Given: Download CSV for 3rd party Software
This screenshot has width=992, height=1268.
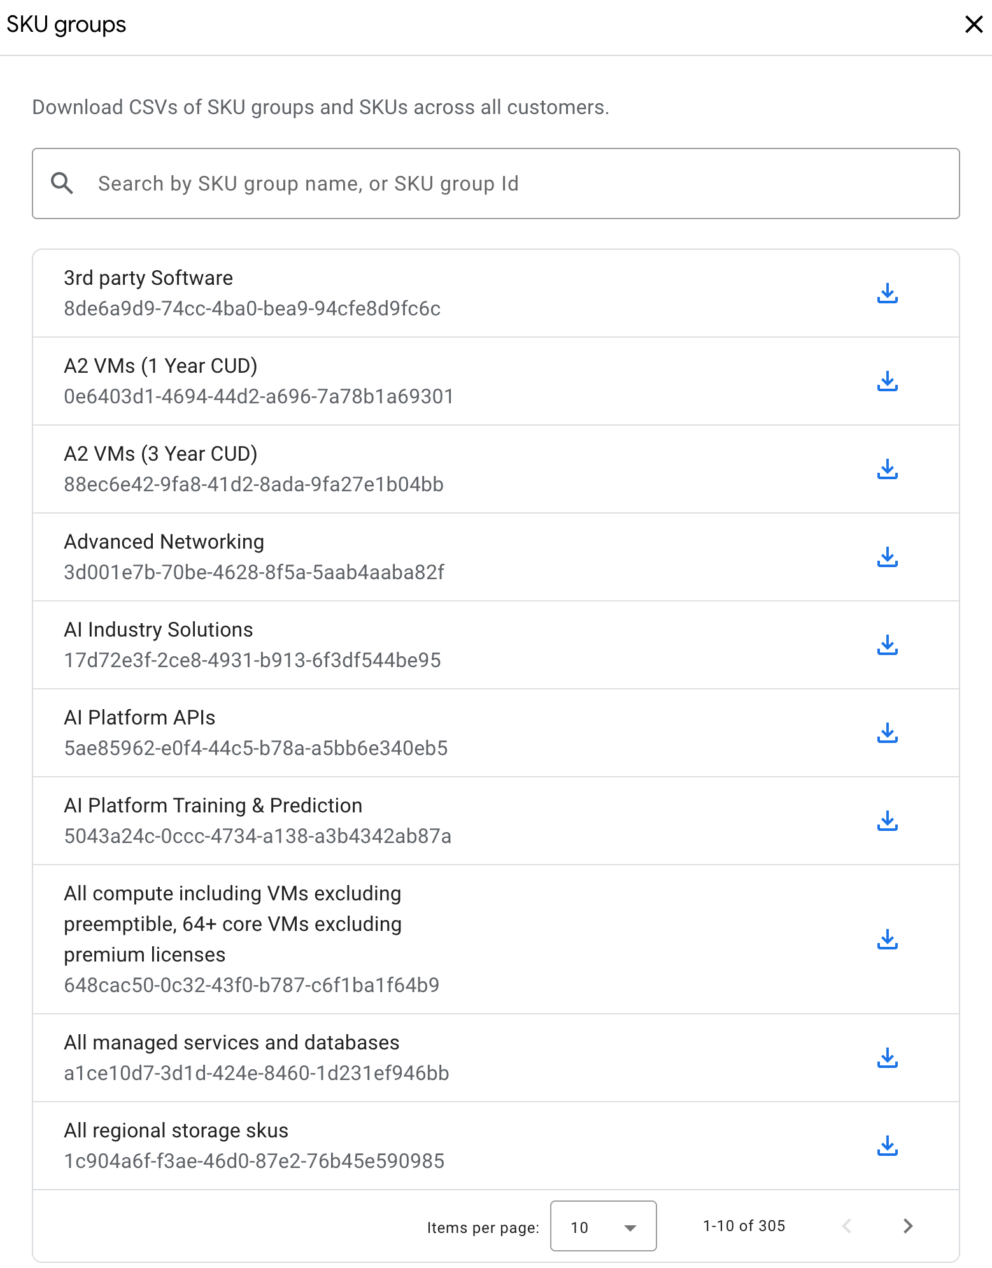Looking at the screenshot, I should [x=887, y=294].
